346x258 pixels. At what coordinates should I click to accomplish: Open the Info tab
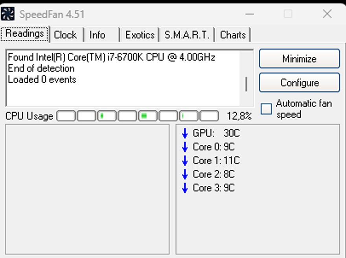(102, 35)
